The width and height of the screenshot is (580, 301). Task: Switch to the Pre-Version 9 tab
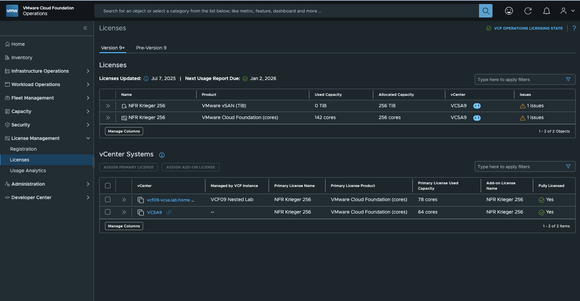pyautogui.click(x=151, y=48)
